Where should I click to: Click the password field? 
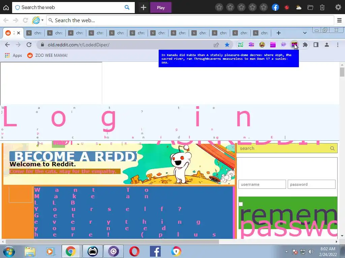[x=312, y=184]
